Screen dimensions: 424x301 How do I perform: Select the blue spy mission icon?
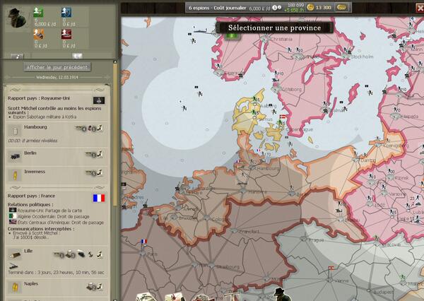(66, 12)
